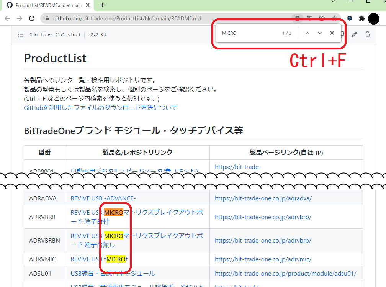This screenshot has height=287, width=386.
Task: Open the bit-trade-one.co.jp/adrvmic/ product link
Action: coord(263,259)
